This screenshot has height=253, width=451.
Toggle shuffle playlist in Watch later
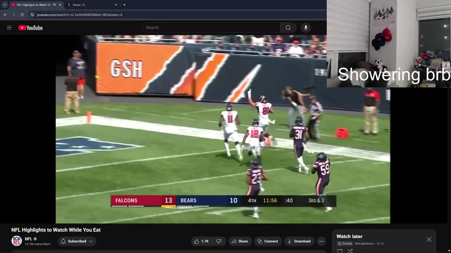(350, 251)
